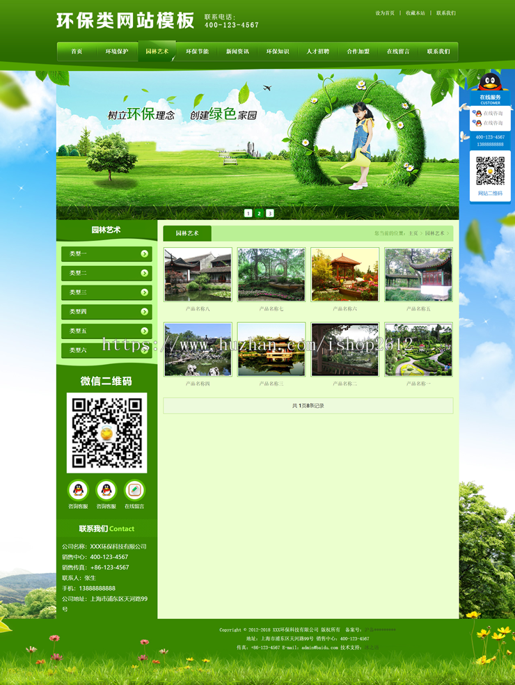Expand 类型一 category using its arrow
Image resolution: width=515 pixels, height=685 pixels.
[x=145, y=254]
